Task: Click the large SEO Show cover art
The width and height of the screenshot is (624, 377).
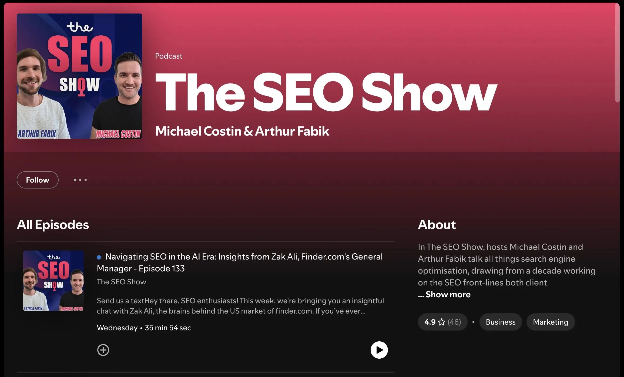Action: 79,76
